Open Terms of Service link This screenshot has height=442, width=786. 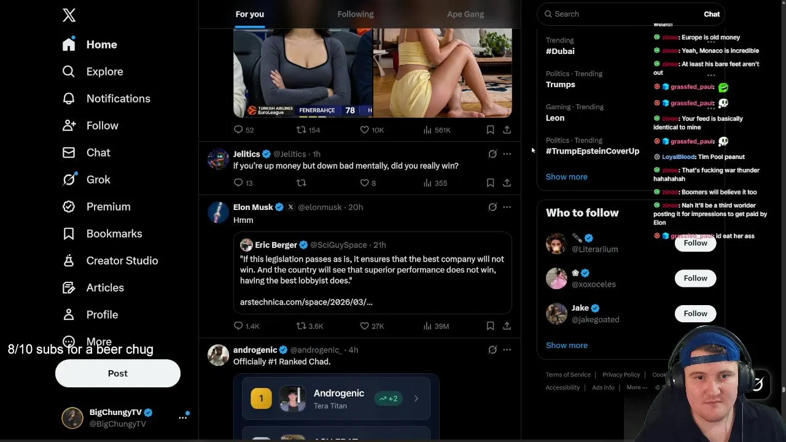coord(568,374)
